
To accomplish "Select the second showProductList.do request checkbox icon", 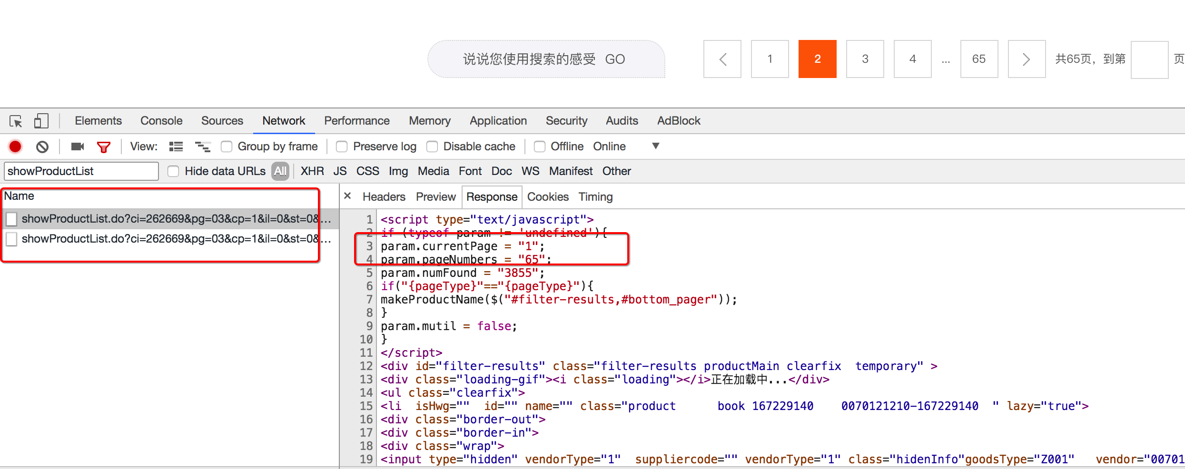I will coord(12,239).
